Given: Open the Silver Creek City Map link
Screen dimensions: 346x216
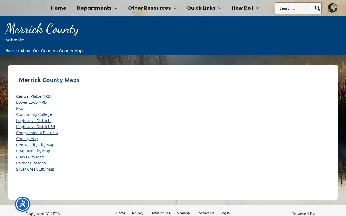Looking at the screenshot, I should pyautogui.click(x=35, y=169).
